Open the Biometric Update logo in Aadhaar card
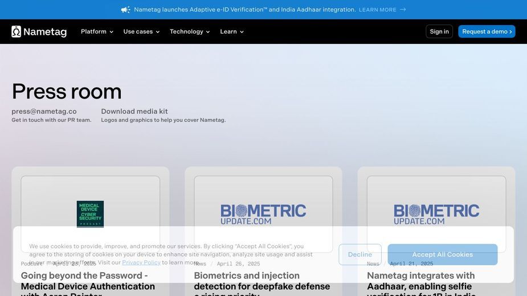 pyautogui.click(x=436, y=214)
